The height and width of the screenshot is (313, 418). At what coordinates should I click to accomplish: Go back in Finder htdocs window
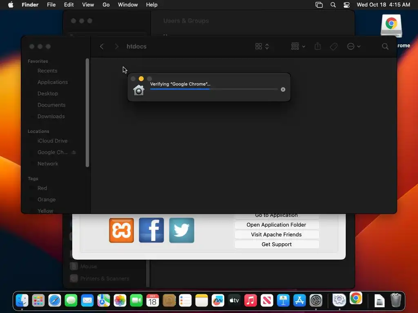102,46
